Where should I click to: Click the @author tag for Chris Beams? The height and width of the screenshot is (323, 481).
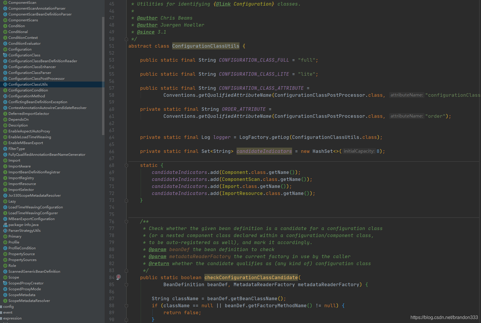147,18
